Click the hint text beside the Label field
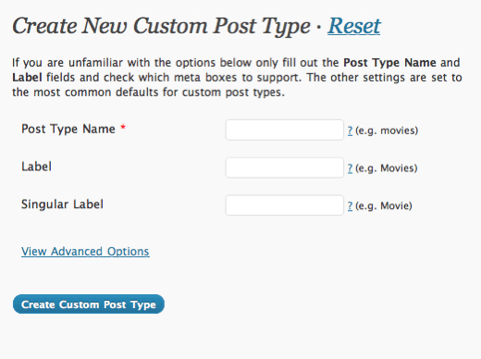The image size is (481, 359). pyautogui.click(x=387, y=168)
